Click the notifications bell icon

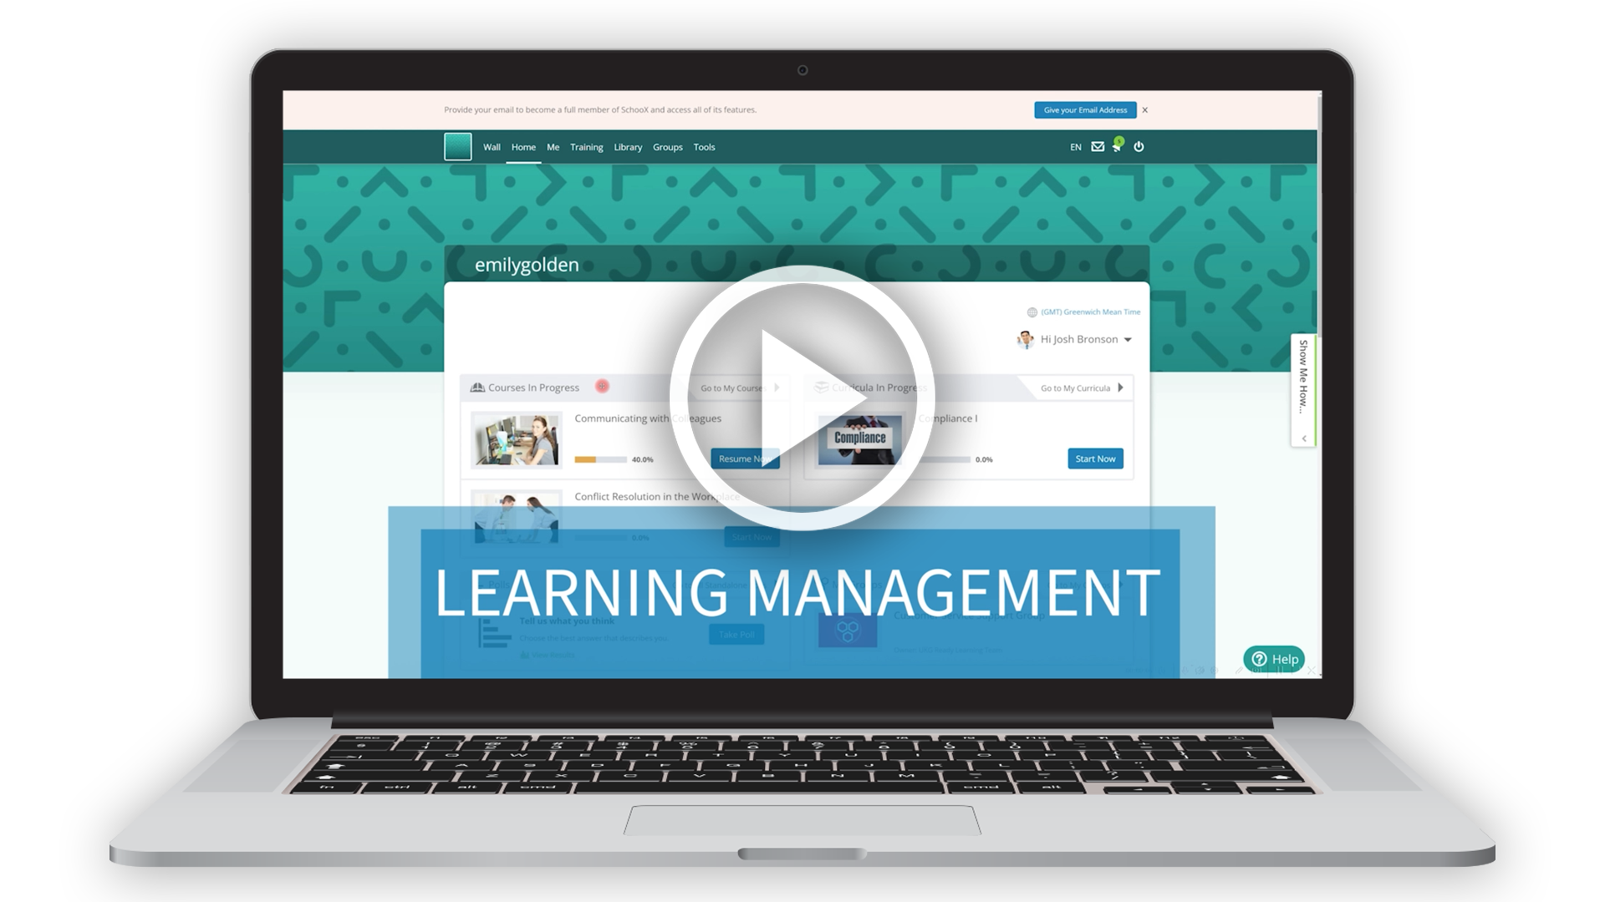tap(1116, 146)
